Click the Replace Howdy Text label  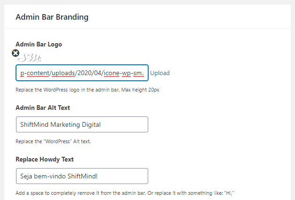pyautogui.click(x=45, y=159)
